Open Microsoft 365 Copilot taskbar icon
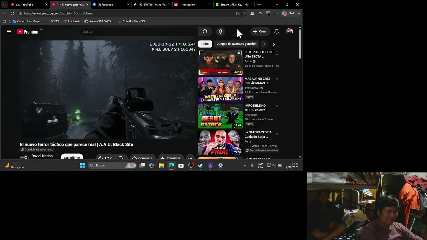Screen dimensions: 427x240 [152, 165]
